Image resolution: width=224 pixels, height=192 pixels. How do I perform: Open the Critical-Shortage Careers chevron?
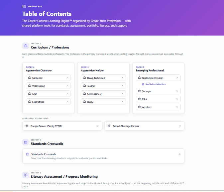[x=180, y=126]
